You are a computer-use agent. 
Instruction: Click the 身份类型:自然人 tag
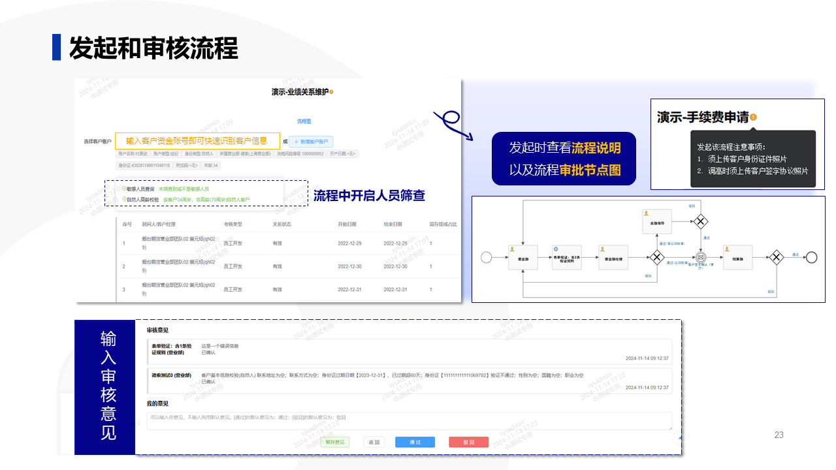pyautogui.click(x=199, y=154)
